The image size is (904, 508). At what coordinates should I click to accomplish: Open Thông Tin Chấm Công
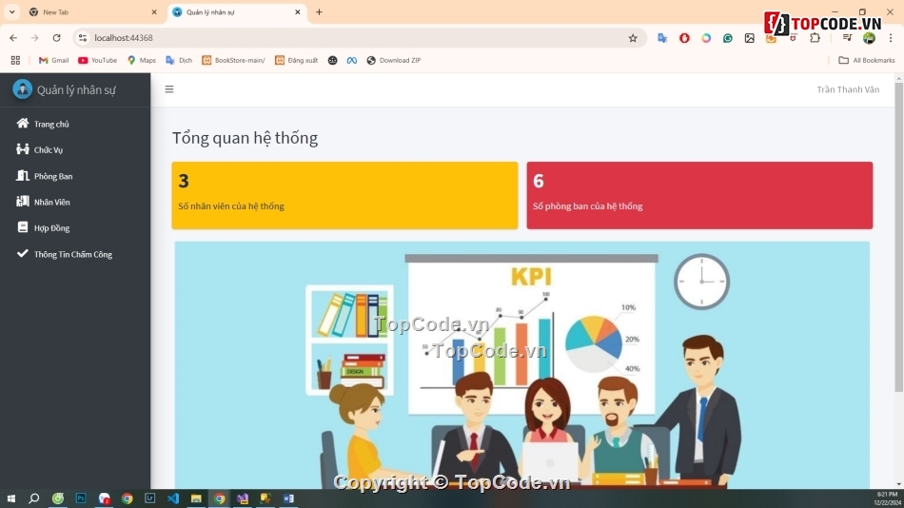75,254
